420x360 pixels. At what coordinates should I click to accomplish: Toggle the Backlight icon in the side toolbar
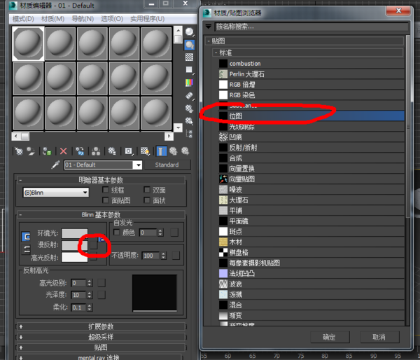click(x=190, y=45)
